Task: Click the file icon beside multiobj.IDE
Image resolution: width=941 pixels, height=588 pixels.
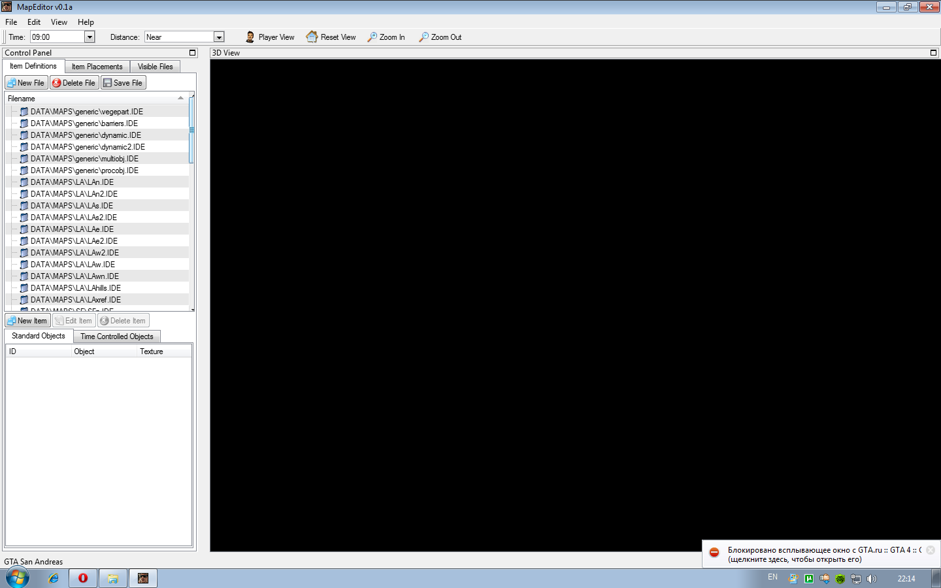Action: (x=24, y=159)
